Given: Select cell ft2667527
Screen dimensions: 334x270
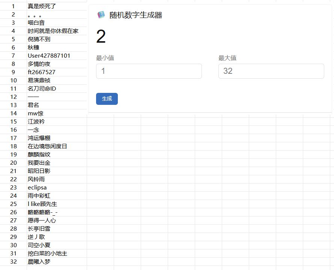Looking at the screenshot, I should click(x=57, y=72).
